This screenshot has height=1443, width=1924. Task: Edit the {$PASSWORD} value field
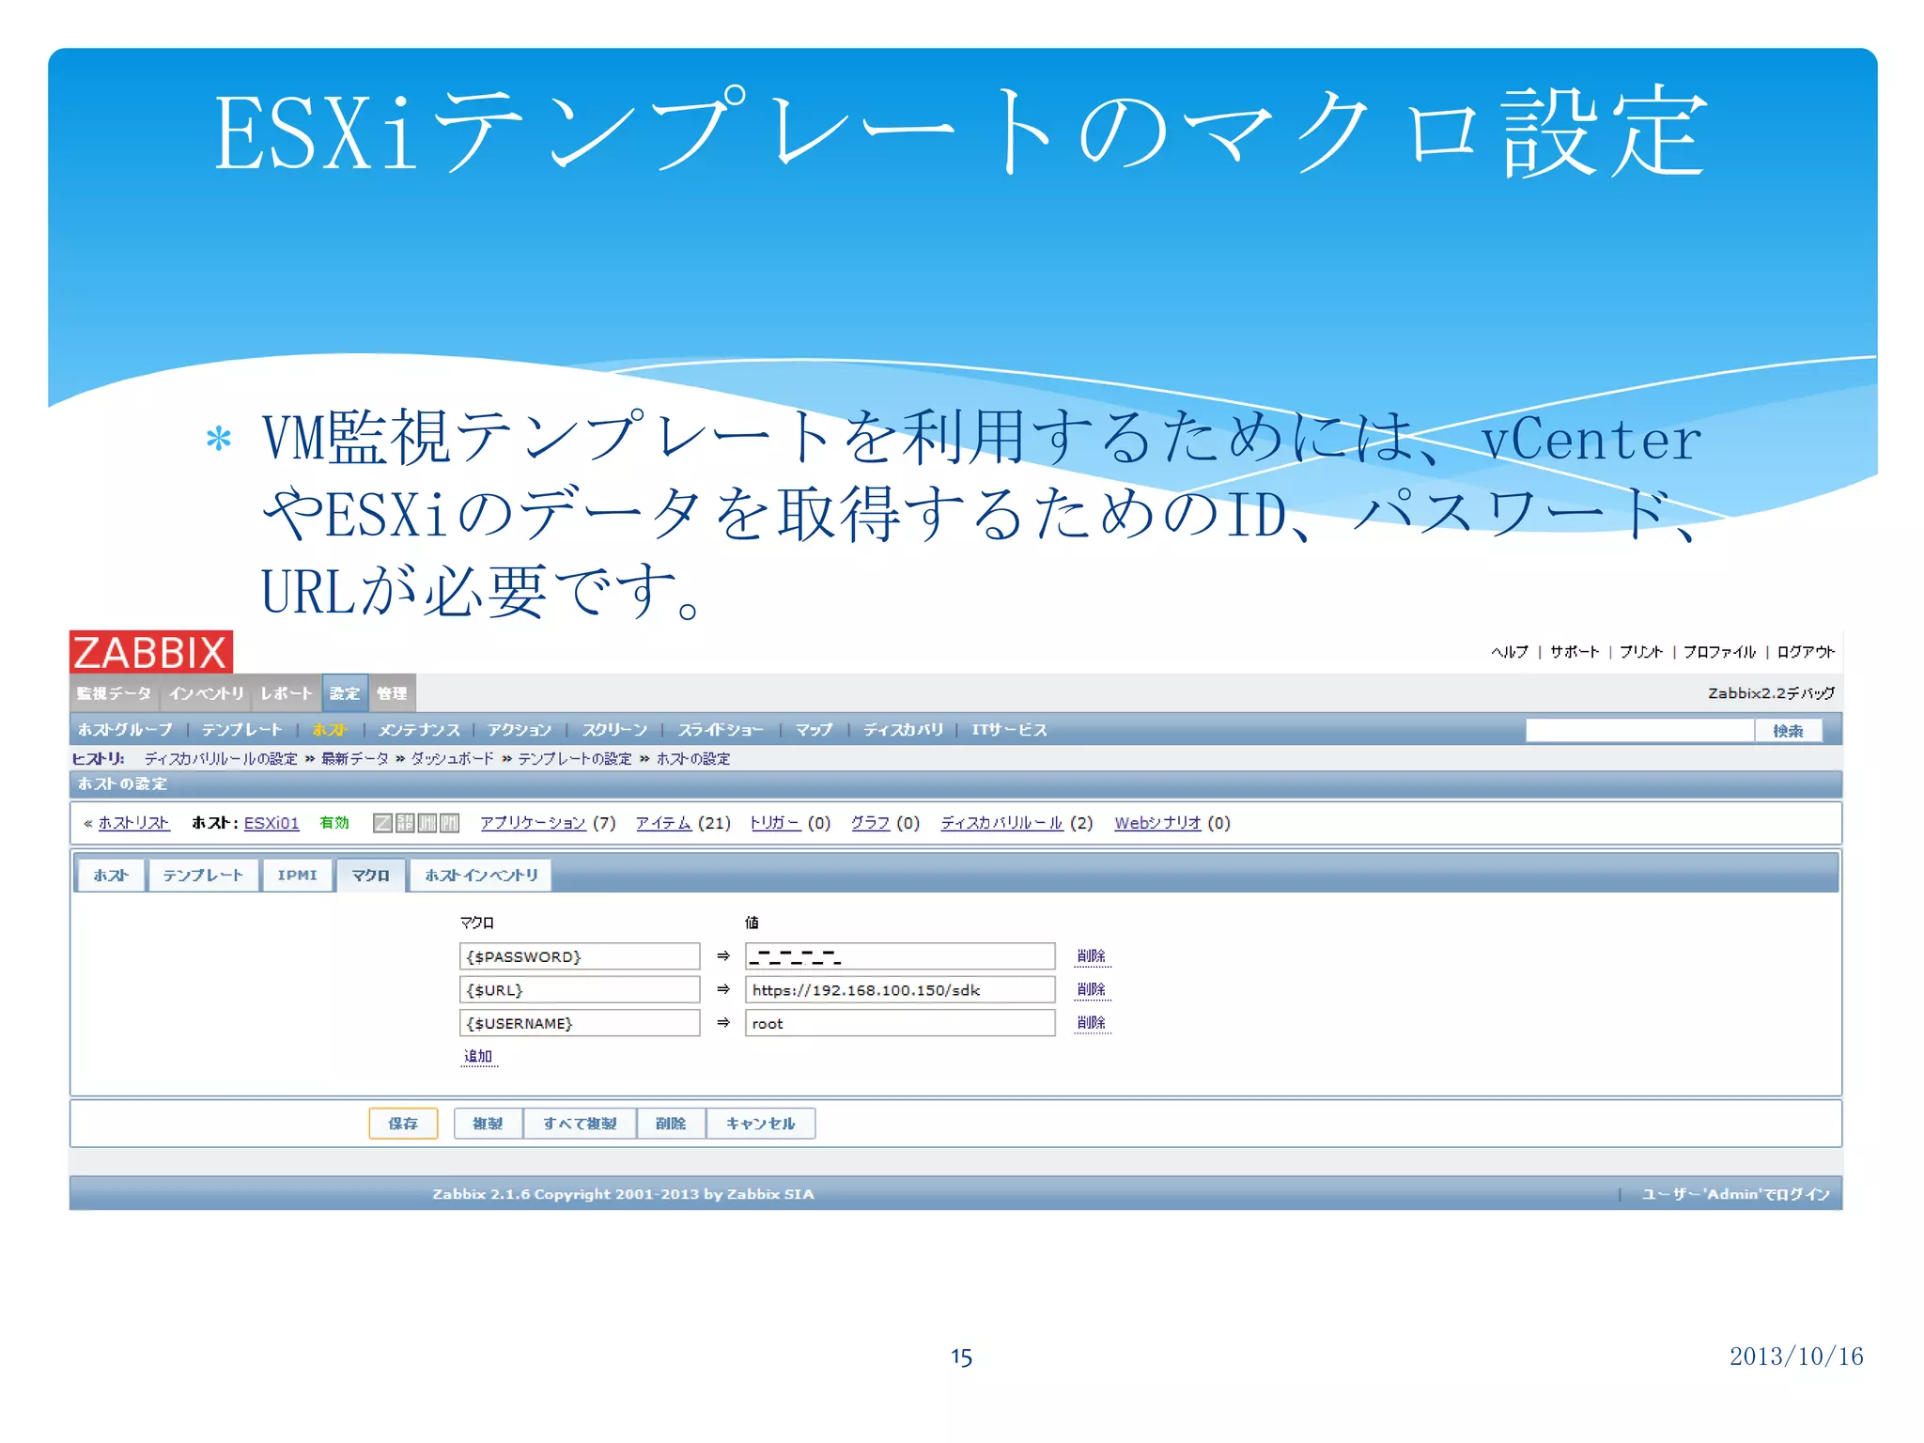click(900, 956)
